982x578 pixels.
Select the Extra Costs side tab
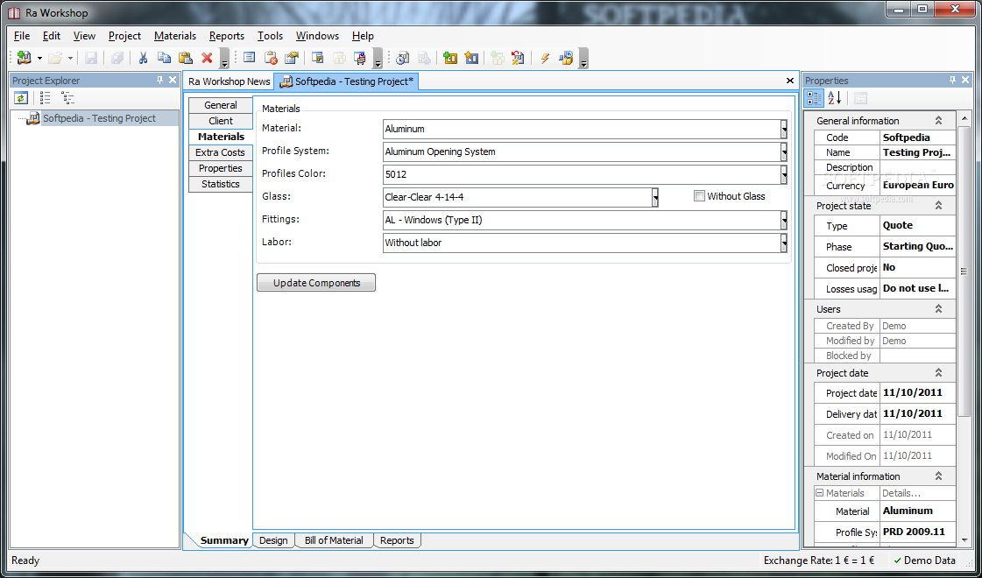[221, 152]
